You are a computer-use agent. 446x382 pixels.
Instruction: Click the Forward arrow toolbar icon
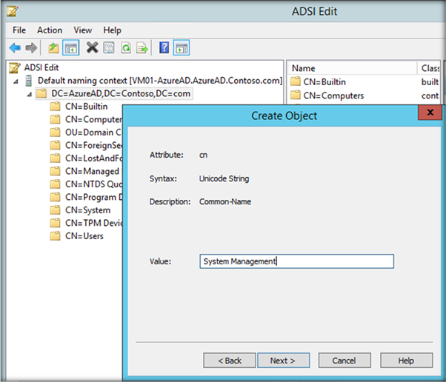coord(31,48)
